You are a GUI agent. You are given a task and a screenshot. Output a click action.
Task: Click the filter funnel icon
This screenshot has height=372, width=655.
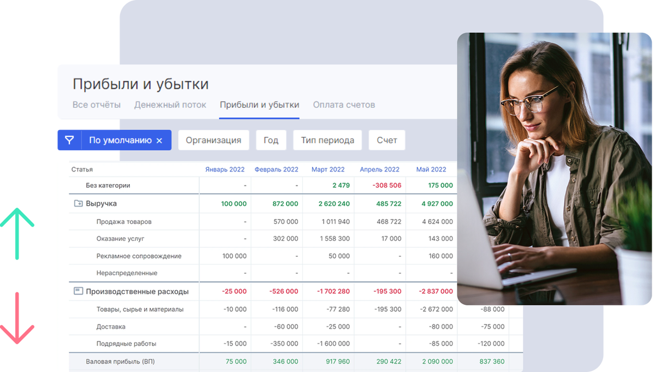69,140
